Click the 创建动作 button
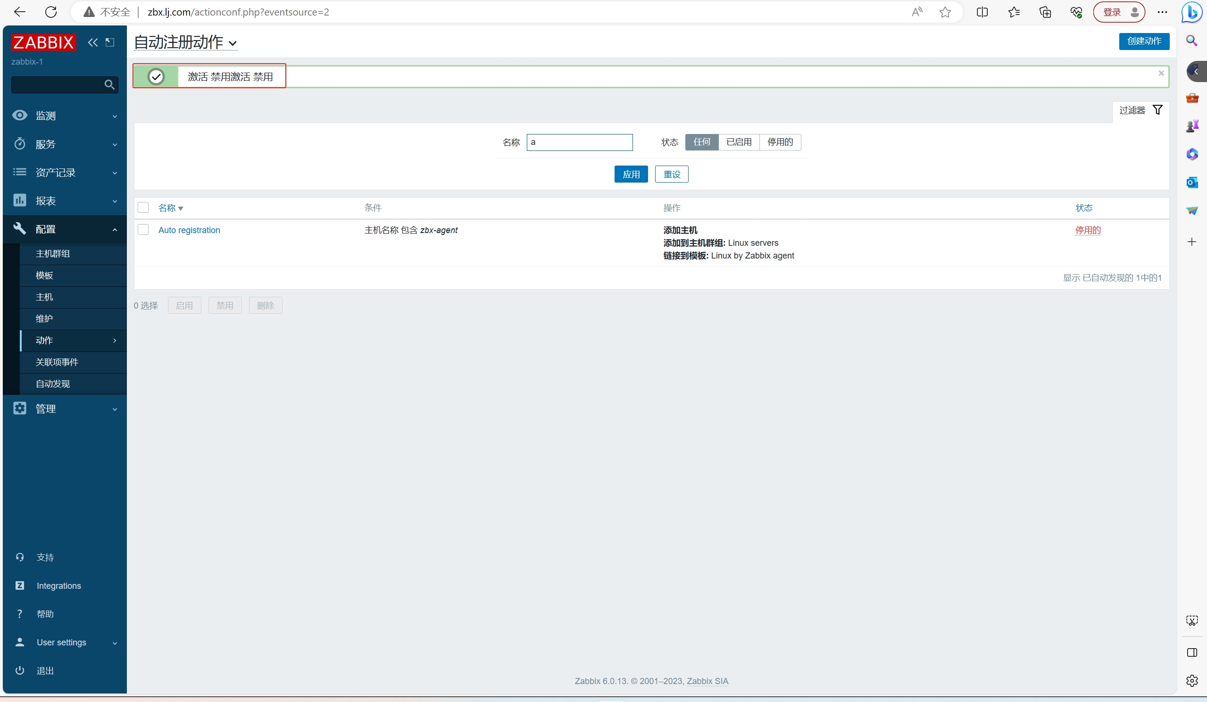 coord(1144,41)
